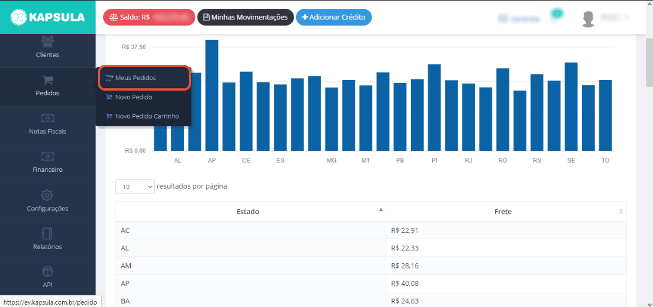The height and width of the screenshot is (307, 653).
Task: Open Configurações using the gear icon
Action: pos(47,195)
